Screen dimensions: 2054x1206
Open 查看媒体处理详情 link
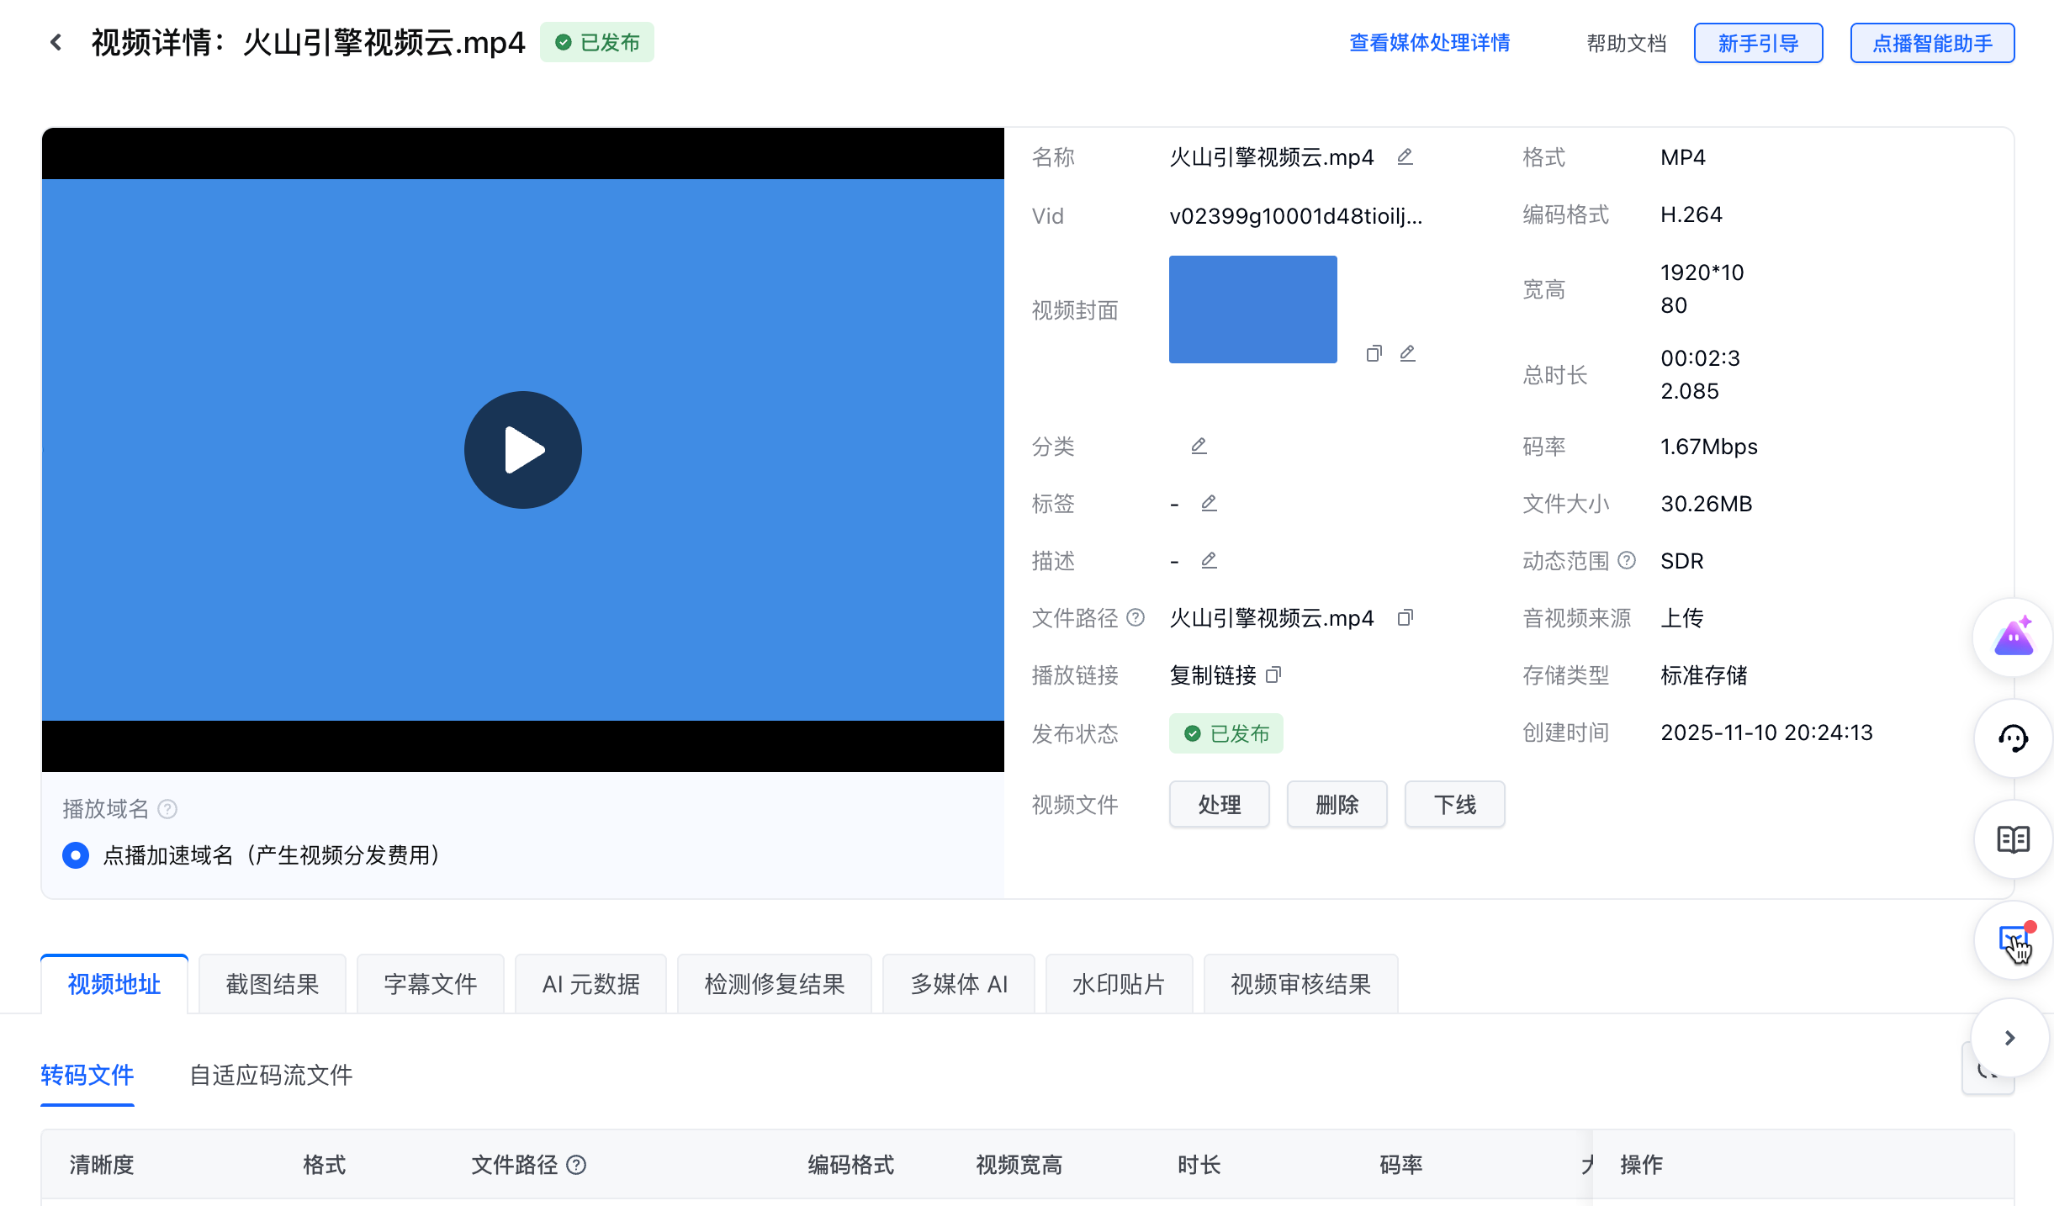tap(1429, 43)
